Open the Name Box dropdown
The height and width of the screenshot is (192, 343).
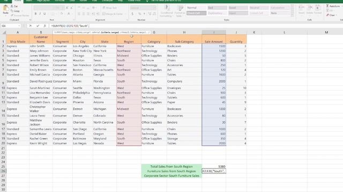tap(19, 26)
